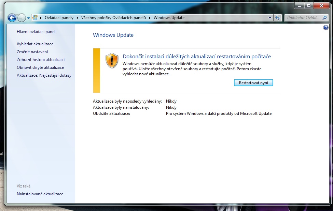Click Vyhledat aktualizace link

[x=35, y=44]
